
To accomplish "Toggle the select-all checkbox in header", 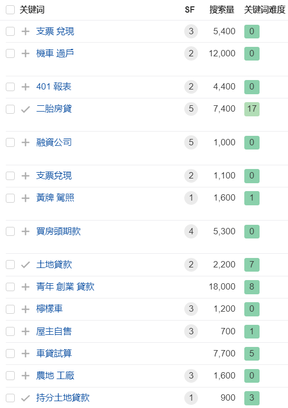I will [10, 10].
